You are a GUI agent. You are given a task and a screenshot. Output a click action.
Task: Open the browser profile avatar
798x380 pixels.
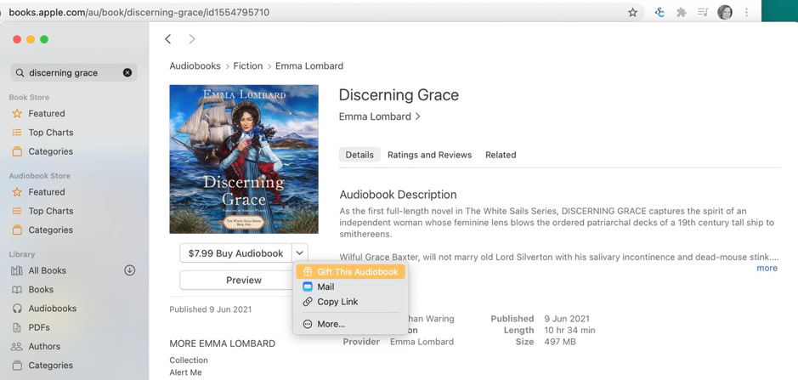tap(725, 12)
